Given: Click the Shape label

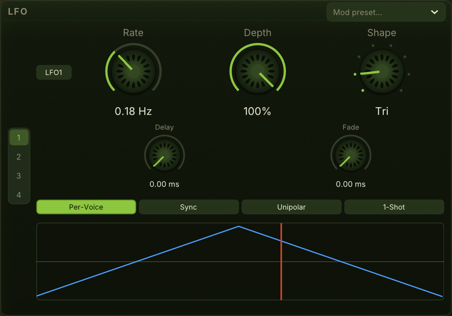Looking at the screenshot, I should pyautogui.click(x=382, y=33).
